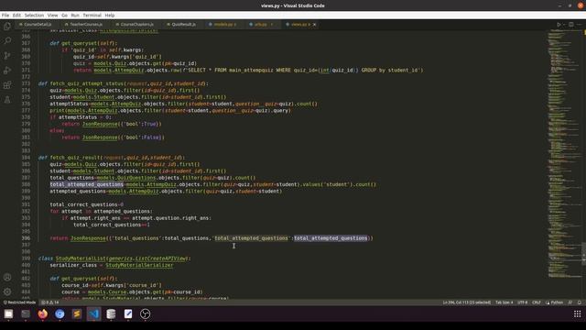The image size is (586, 330).
Task: Open the View menu
Action: 53,16
